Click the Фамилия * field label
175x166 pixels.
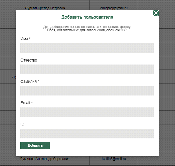tap(30, 81)
